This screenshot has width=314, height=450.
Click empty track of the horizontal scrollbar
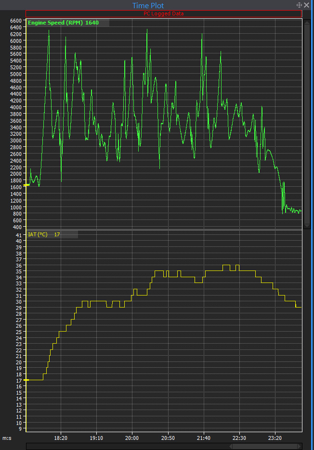[x=125, y=446]
